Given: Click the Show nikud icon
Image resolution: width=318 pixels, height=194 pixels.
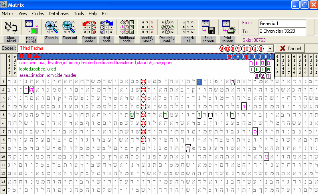Looking at the screenshot, I should point(11,27).
